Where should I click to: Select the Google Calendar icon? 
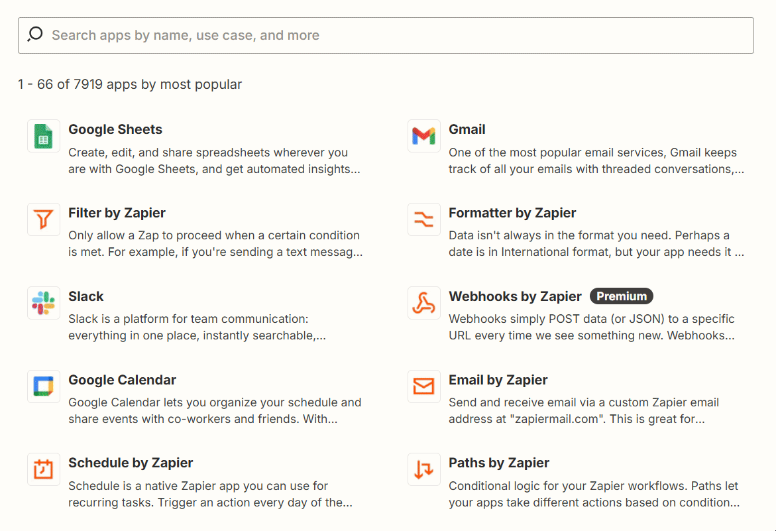(44, 387)
